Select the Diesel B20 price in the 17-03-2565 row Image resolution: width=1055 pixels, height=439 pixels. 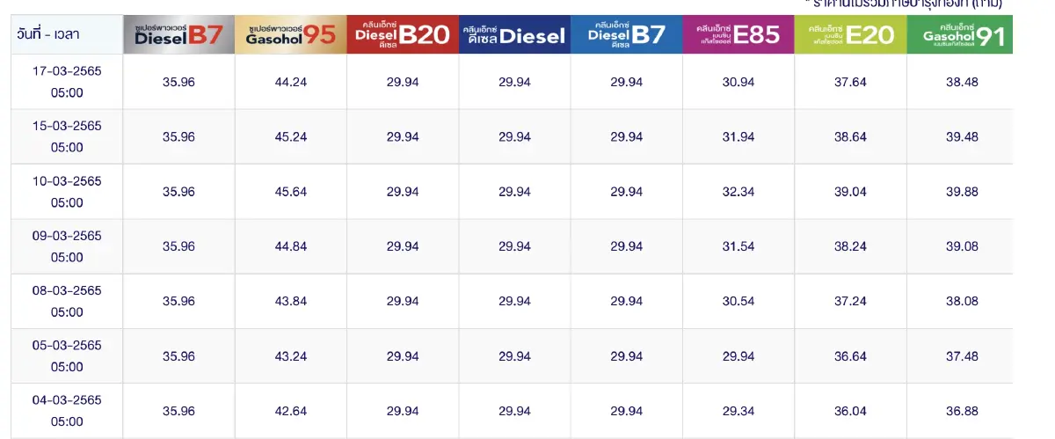(x=403, y=82)
